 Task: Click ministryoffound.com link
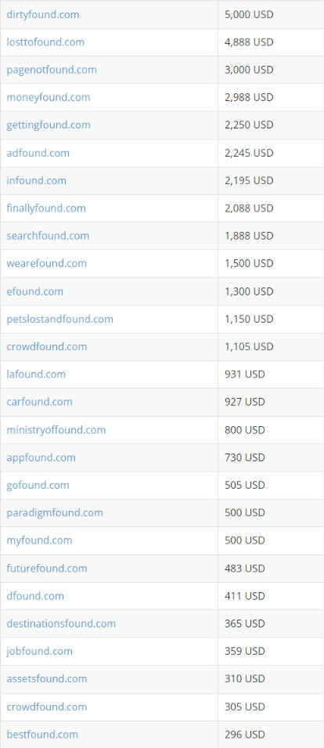(56, 430)
